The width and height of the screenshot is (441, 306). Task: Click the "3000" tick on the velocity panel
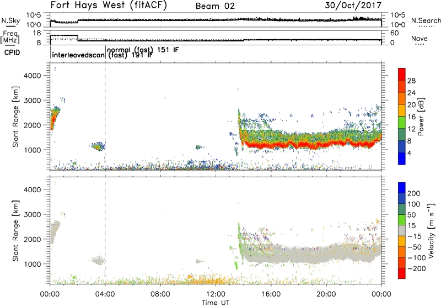33,214
